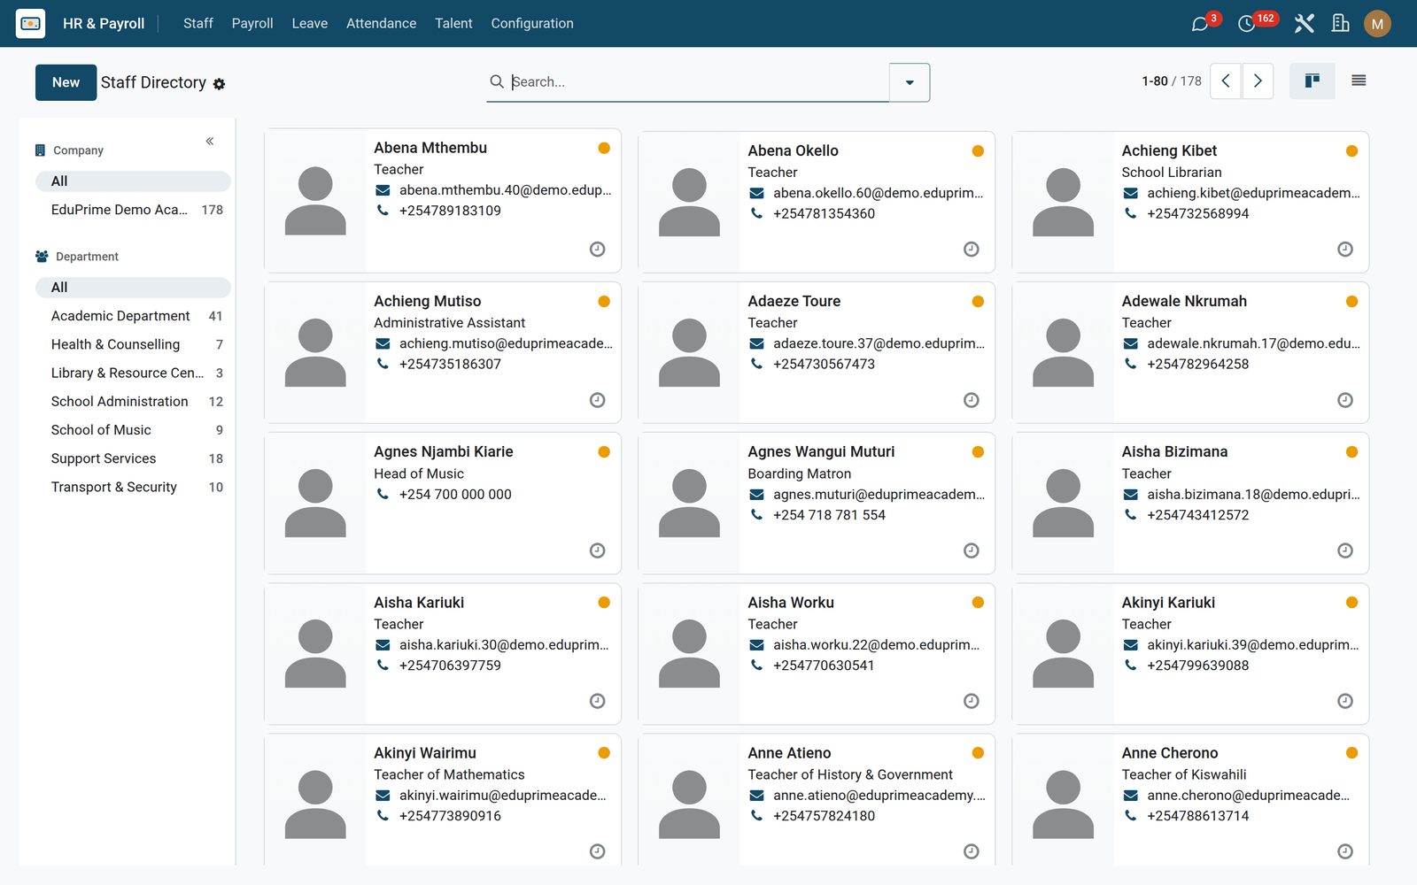Image resolution: width=1417 pixels, height=885 pixels.
Task: Select Health & Counselling department filter
Action: 133,344
